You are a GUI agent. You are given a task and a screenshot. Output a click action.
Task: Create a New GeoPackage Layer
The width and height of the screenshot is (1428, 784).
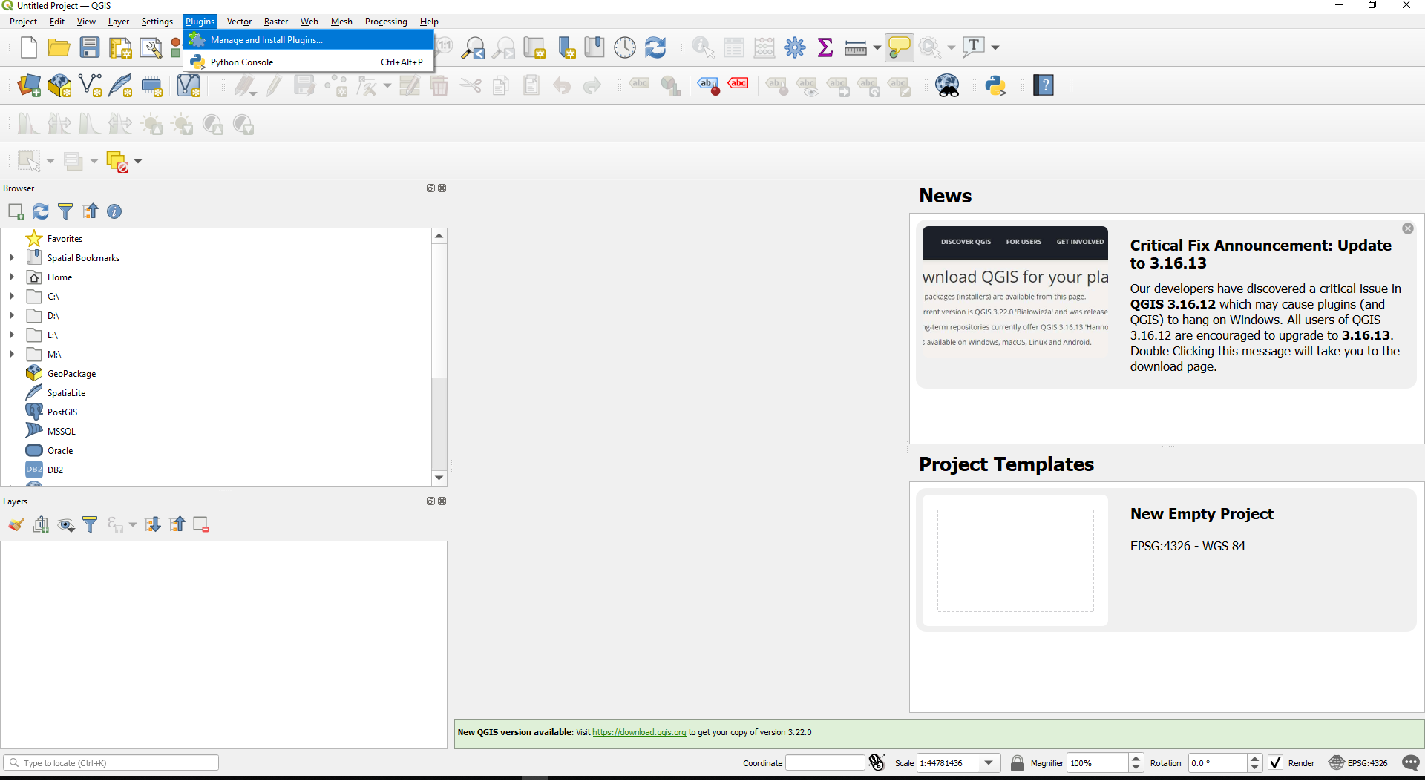[x=59, y=85]
